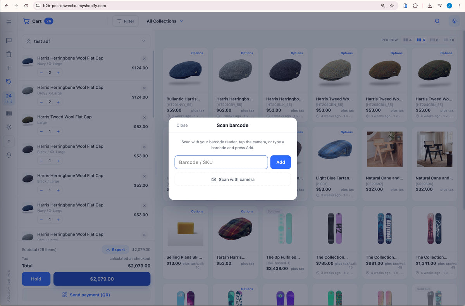Screen dimensions: 465x306
Task: Click the Hold button
Action: pyautogui.click(x=36, y=279)
